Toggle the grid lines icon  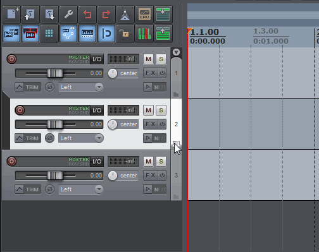coord(49,33)
